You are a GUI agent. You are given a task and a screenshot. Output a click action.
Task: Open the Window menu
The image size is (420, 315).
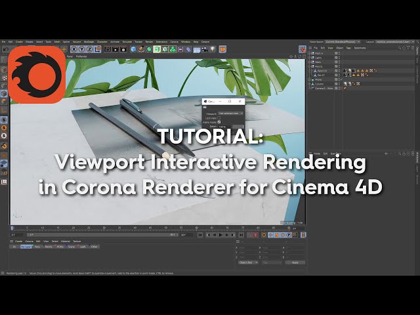coord(186,42)
